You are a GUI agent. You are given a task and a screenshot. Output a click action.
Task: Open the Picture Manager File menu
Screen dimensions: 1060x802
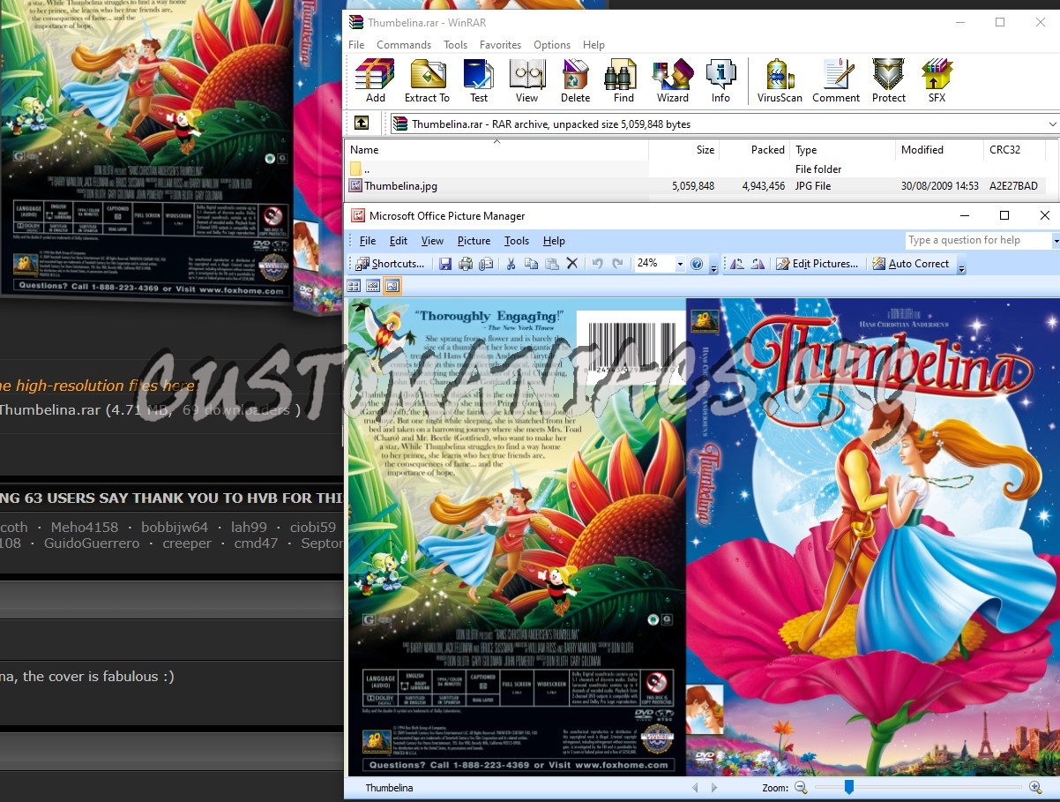click(x=368, y=241)
